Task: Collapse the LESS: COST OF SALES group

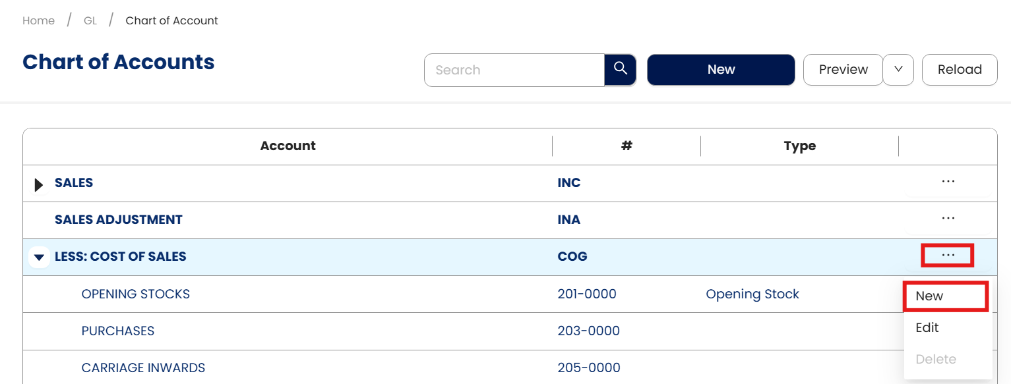Action: coord(39,257)
